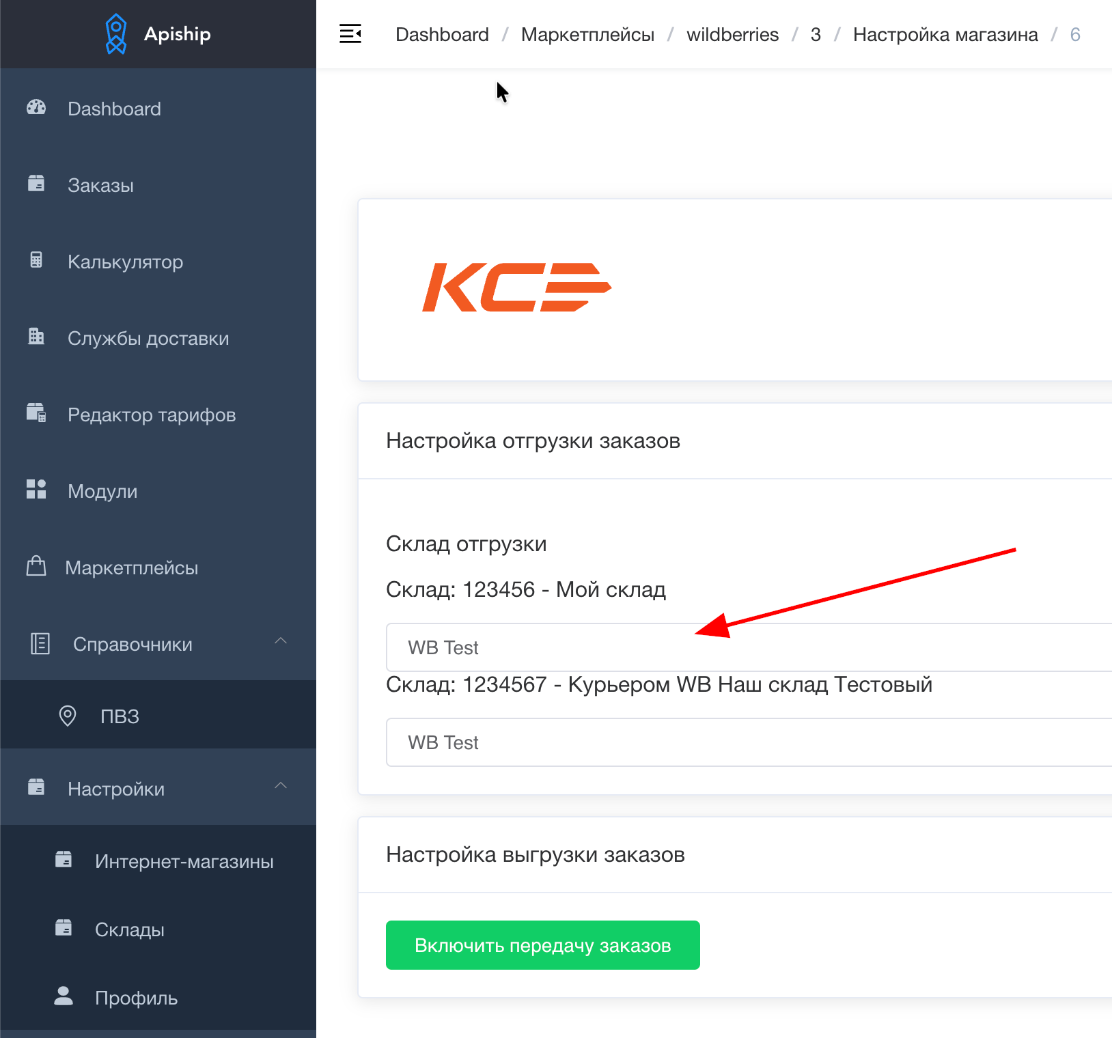Click the Apiship brand name
Image resolution: width=1112 pixels, height=1038 pixels.
click(x=178, y=33)
